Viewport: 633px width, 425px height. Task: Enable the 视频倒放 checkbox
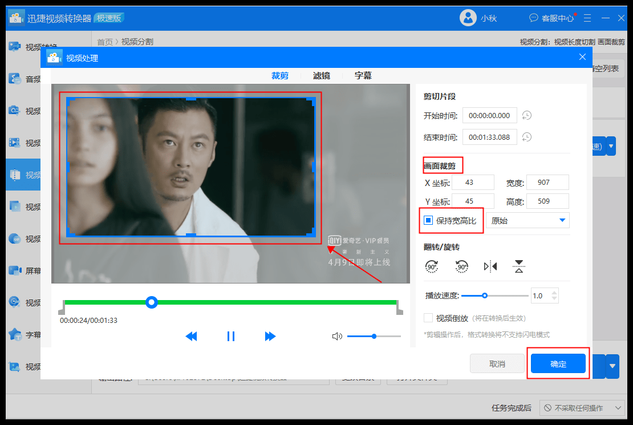pyautogui.click(x=428, y=318)
